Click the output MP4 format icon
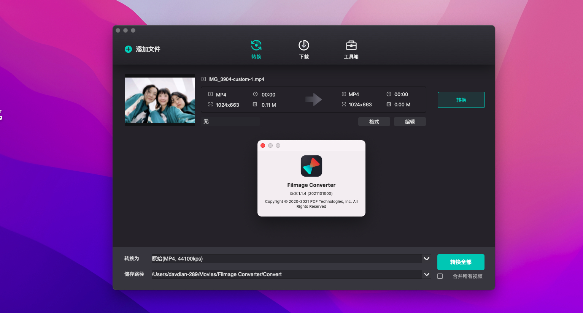This screenshot has height=313, width=583. (x=344, y=94)
